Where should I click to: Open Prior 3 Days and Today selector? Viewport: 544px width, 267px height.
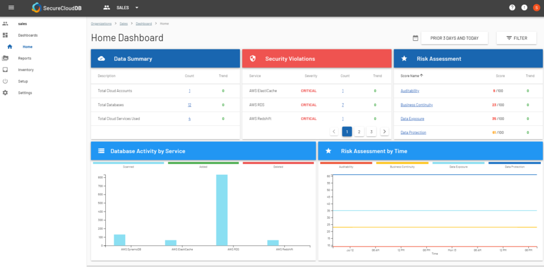coord(454,38)
